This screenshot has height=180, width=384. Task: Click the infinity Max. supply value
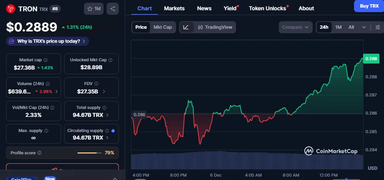[x=33, y=138]
